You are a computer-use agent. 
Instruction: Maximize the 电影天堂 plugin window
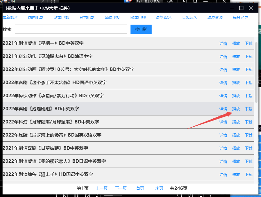(241, 8)
